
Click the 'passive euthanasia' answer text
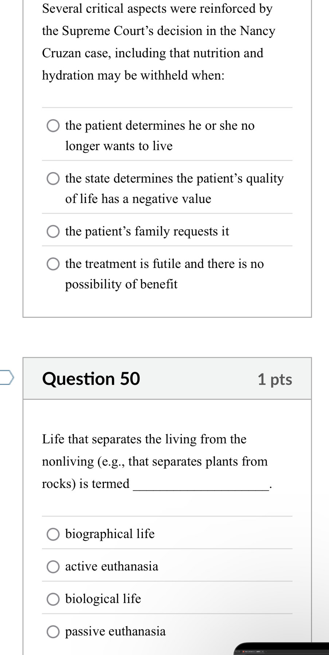115,631
